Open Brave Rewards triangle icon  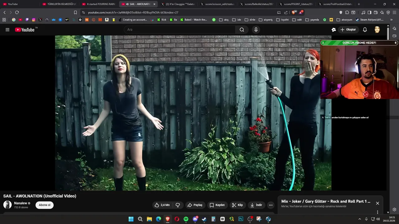coord(300,12)
